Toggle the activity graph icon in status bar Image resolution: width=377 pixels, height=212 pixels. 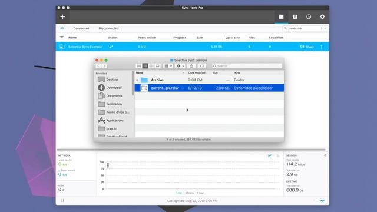322,200
